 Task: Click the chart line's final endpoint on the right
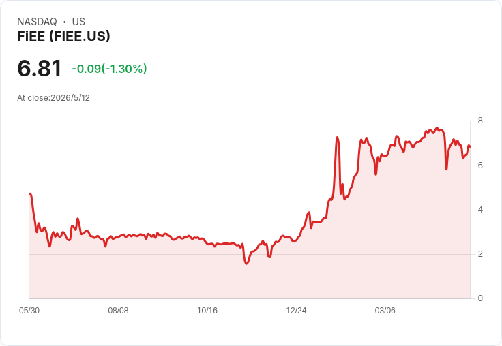click(470, 146)
